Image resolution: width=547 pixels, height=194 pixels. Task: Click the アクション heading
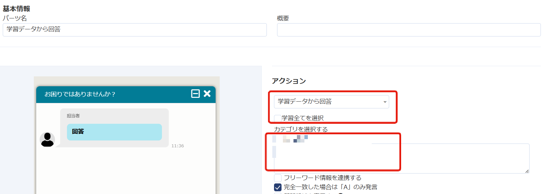289,81
